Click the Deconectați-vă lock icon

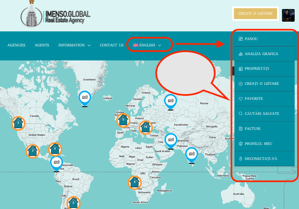241,159
